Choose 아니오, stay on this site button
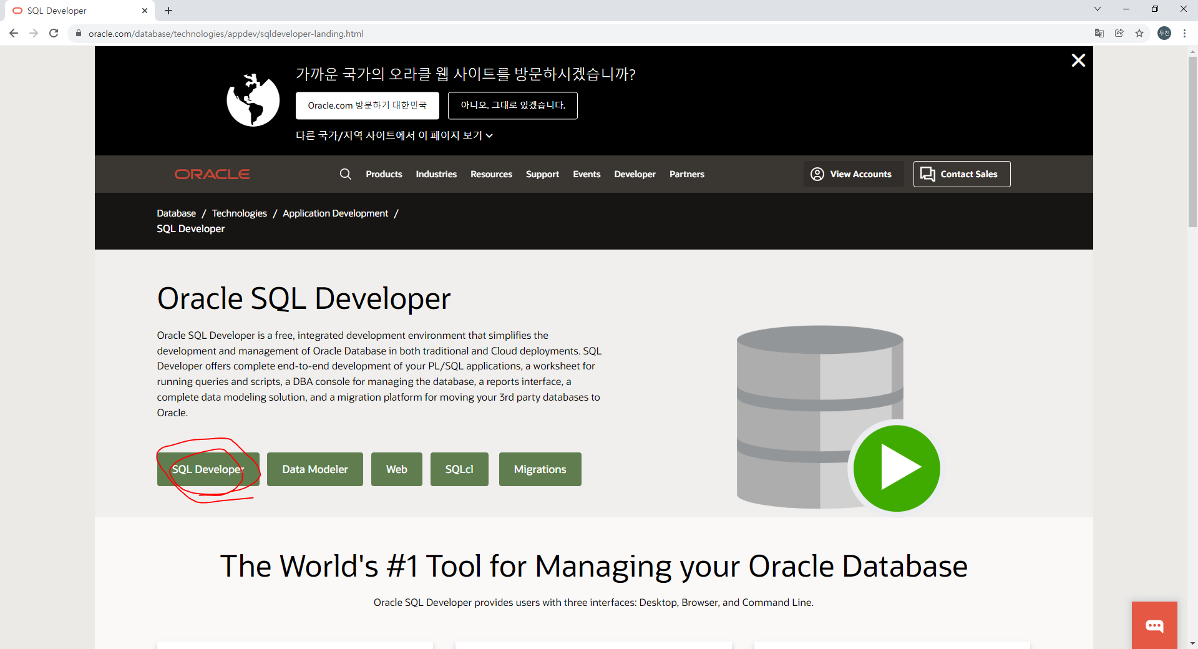Viewport: 1198px width, 649px height. [x=513, y=105]
